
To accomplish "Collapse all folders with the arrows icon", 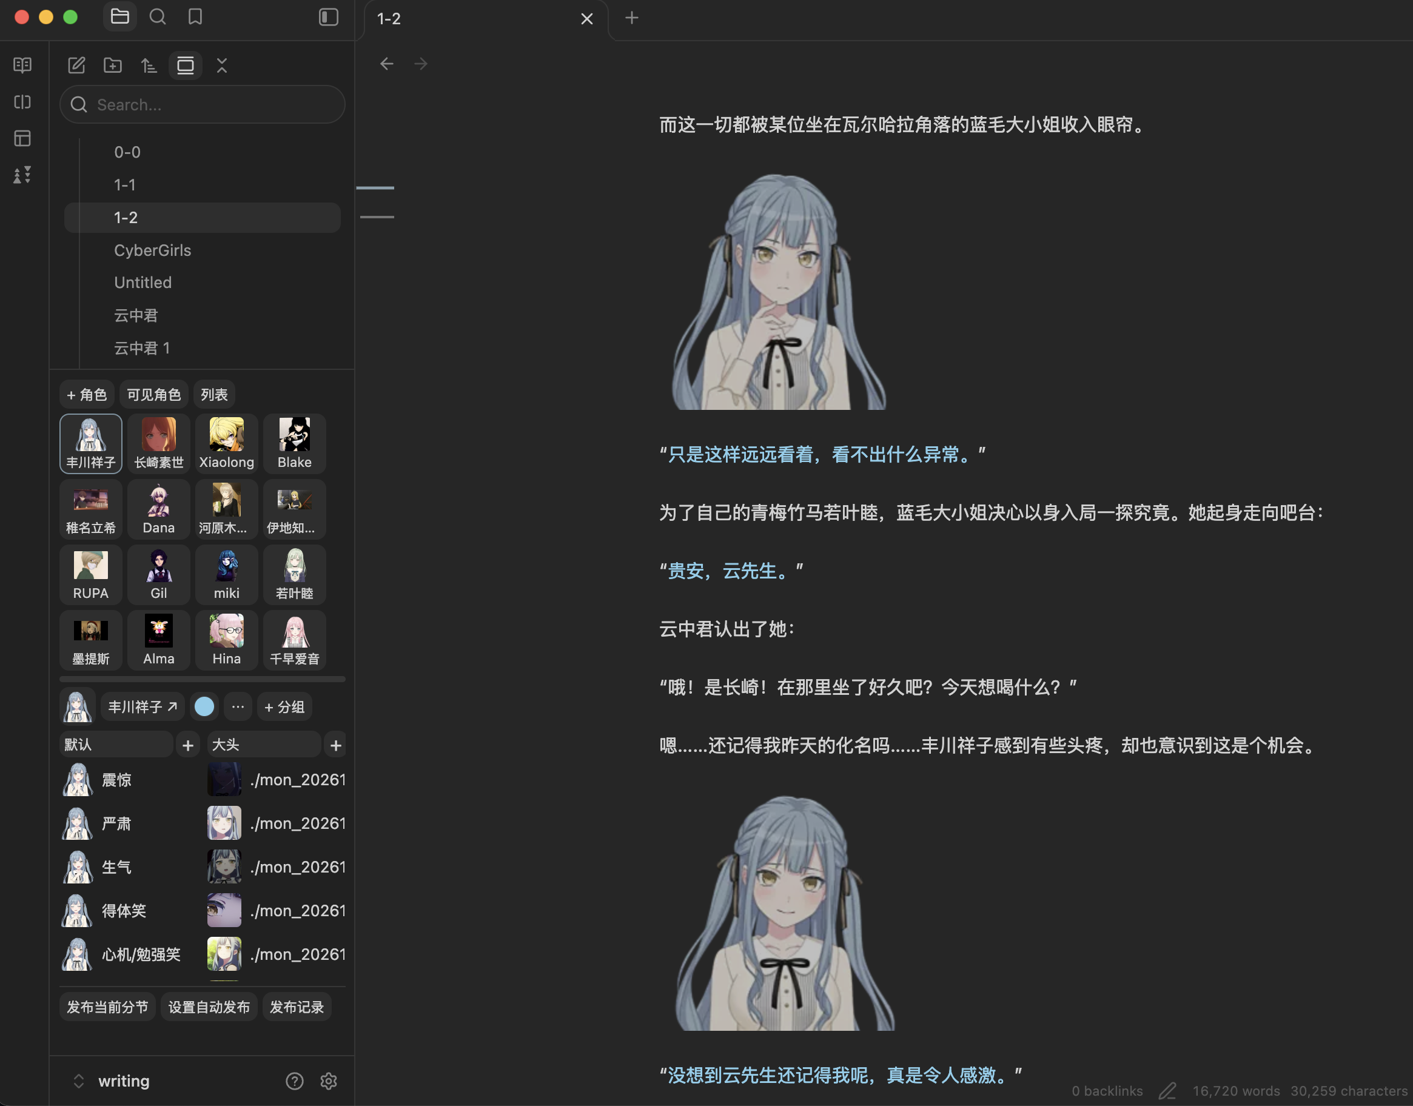I will coord(221,65).
